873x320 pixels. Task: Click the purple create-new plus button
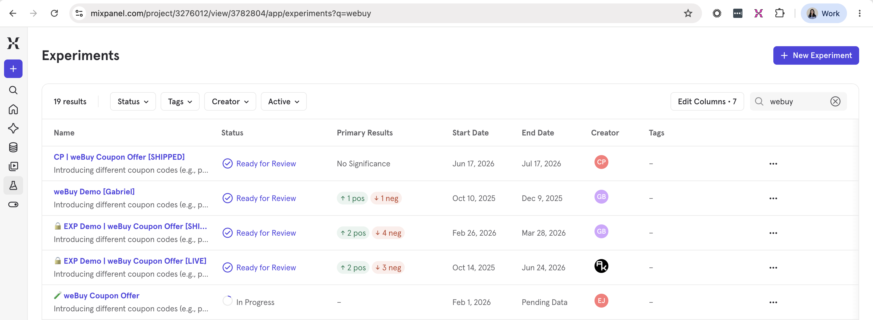[x=13, y=69]
